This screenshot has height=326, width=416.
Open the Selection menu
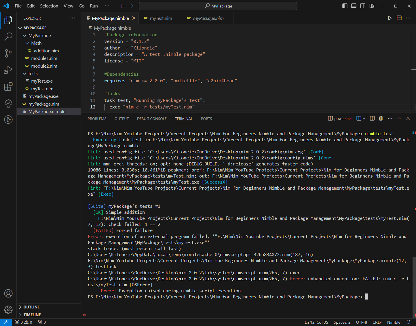click(49, 6)
